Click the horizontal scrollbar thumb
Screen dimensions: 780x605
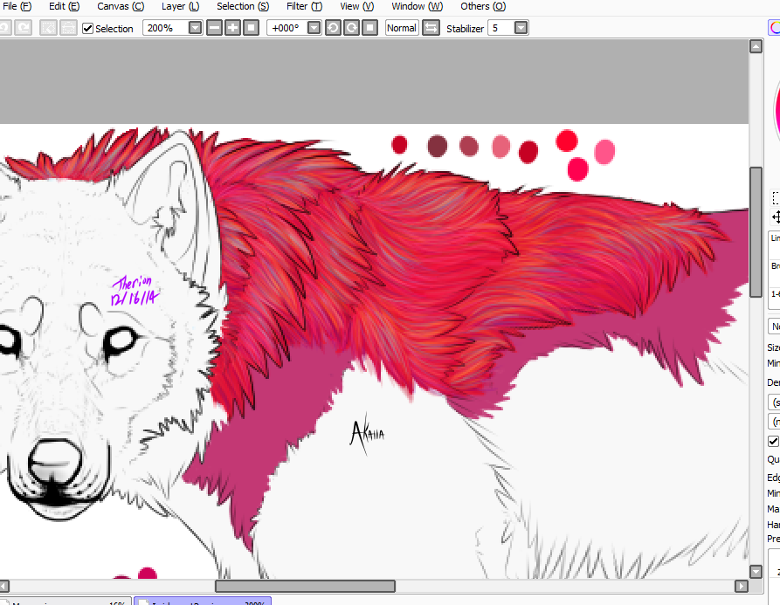[305, 586]
